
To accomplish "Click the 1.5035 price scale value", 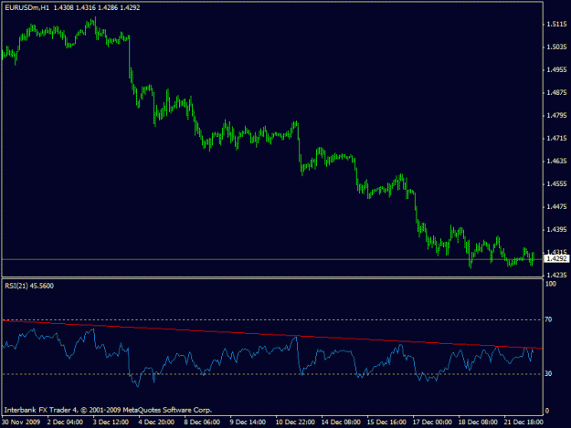I will click(556, 47).
